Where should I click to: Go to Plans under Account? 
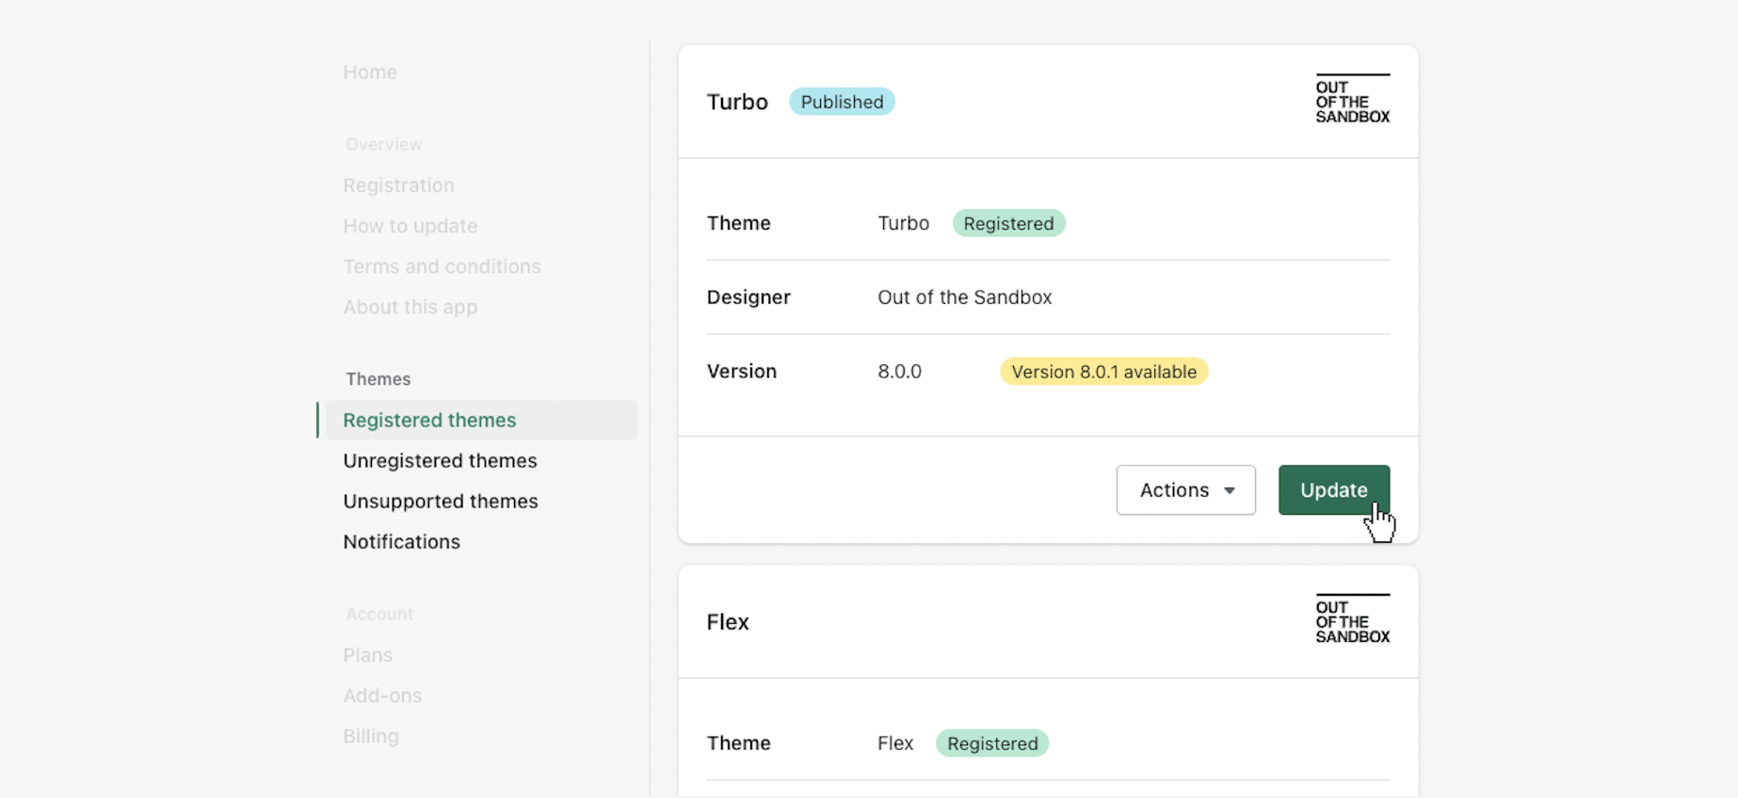coord(367,655)
